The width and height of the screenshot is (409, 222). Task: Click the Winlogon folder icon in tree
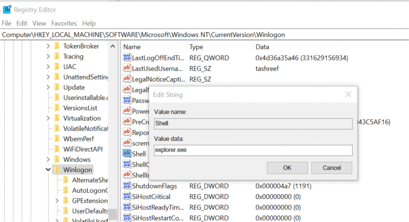(56, 170)
